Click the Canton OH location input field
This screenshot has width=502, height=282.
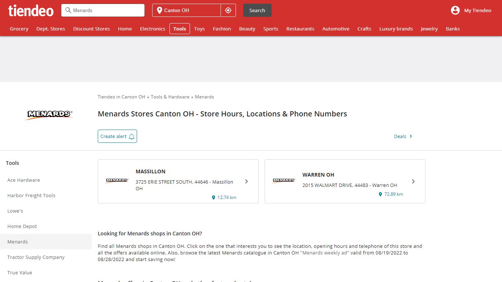(187, 10)
